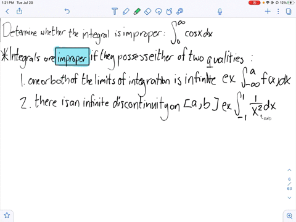
Task: Tap the red screen recording indicator
Action: coord(254,2)
